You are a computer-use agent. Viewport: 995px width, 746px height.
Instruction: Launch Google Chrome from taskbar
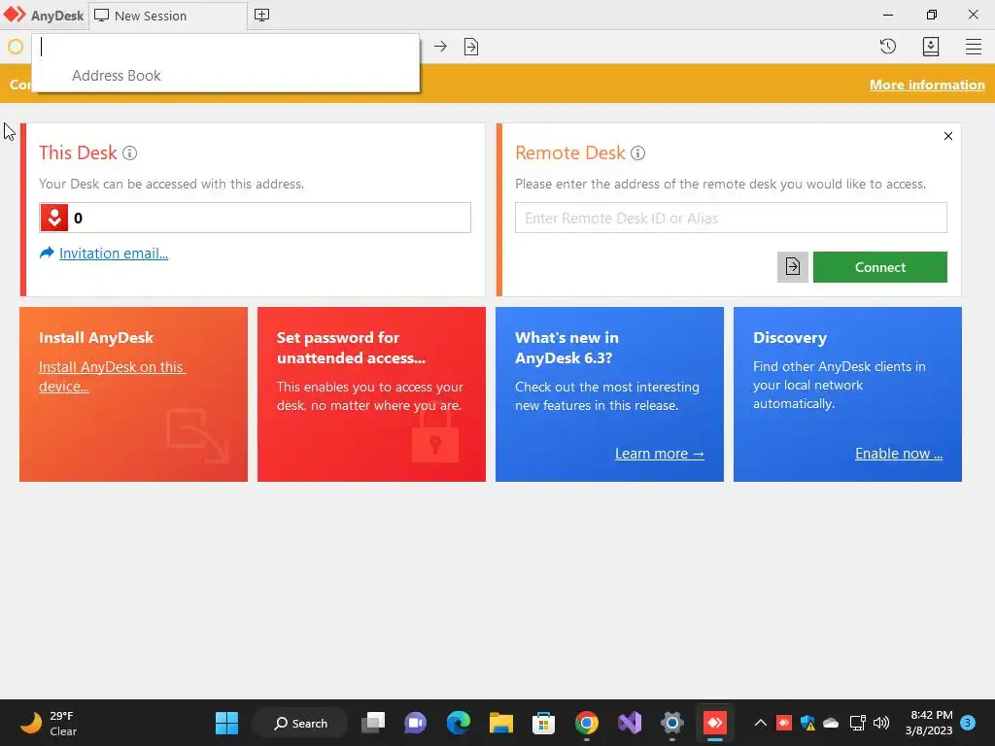pos(586,723)
